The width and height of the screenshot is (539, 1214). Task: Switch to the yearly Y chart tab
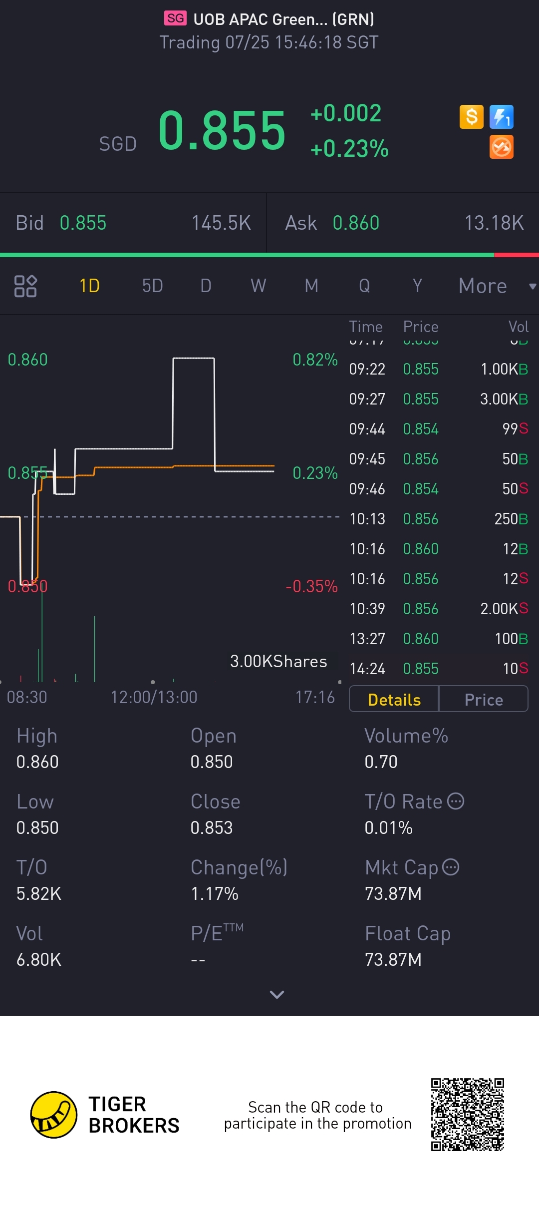[x=417, y=286]
